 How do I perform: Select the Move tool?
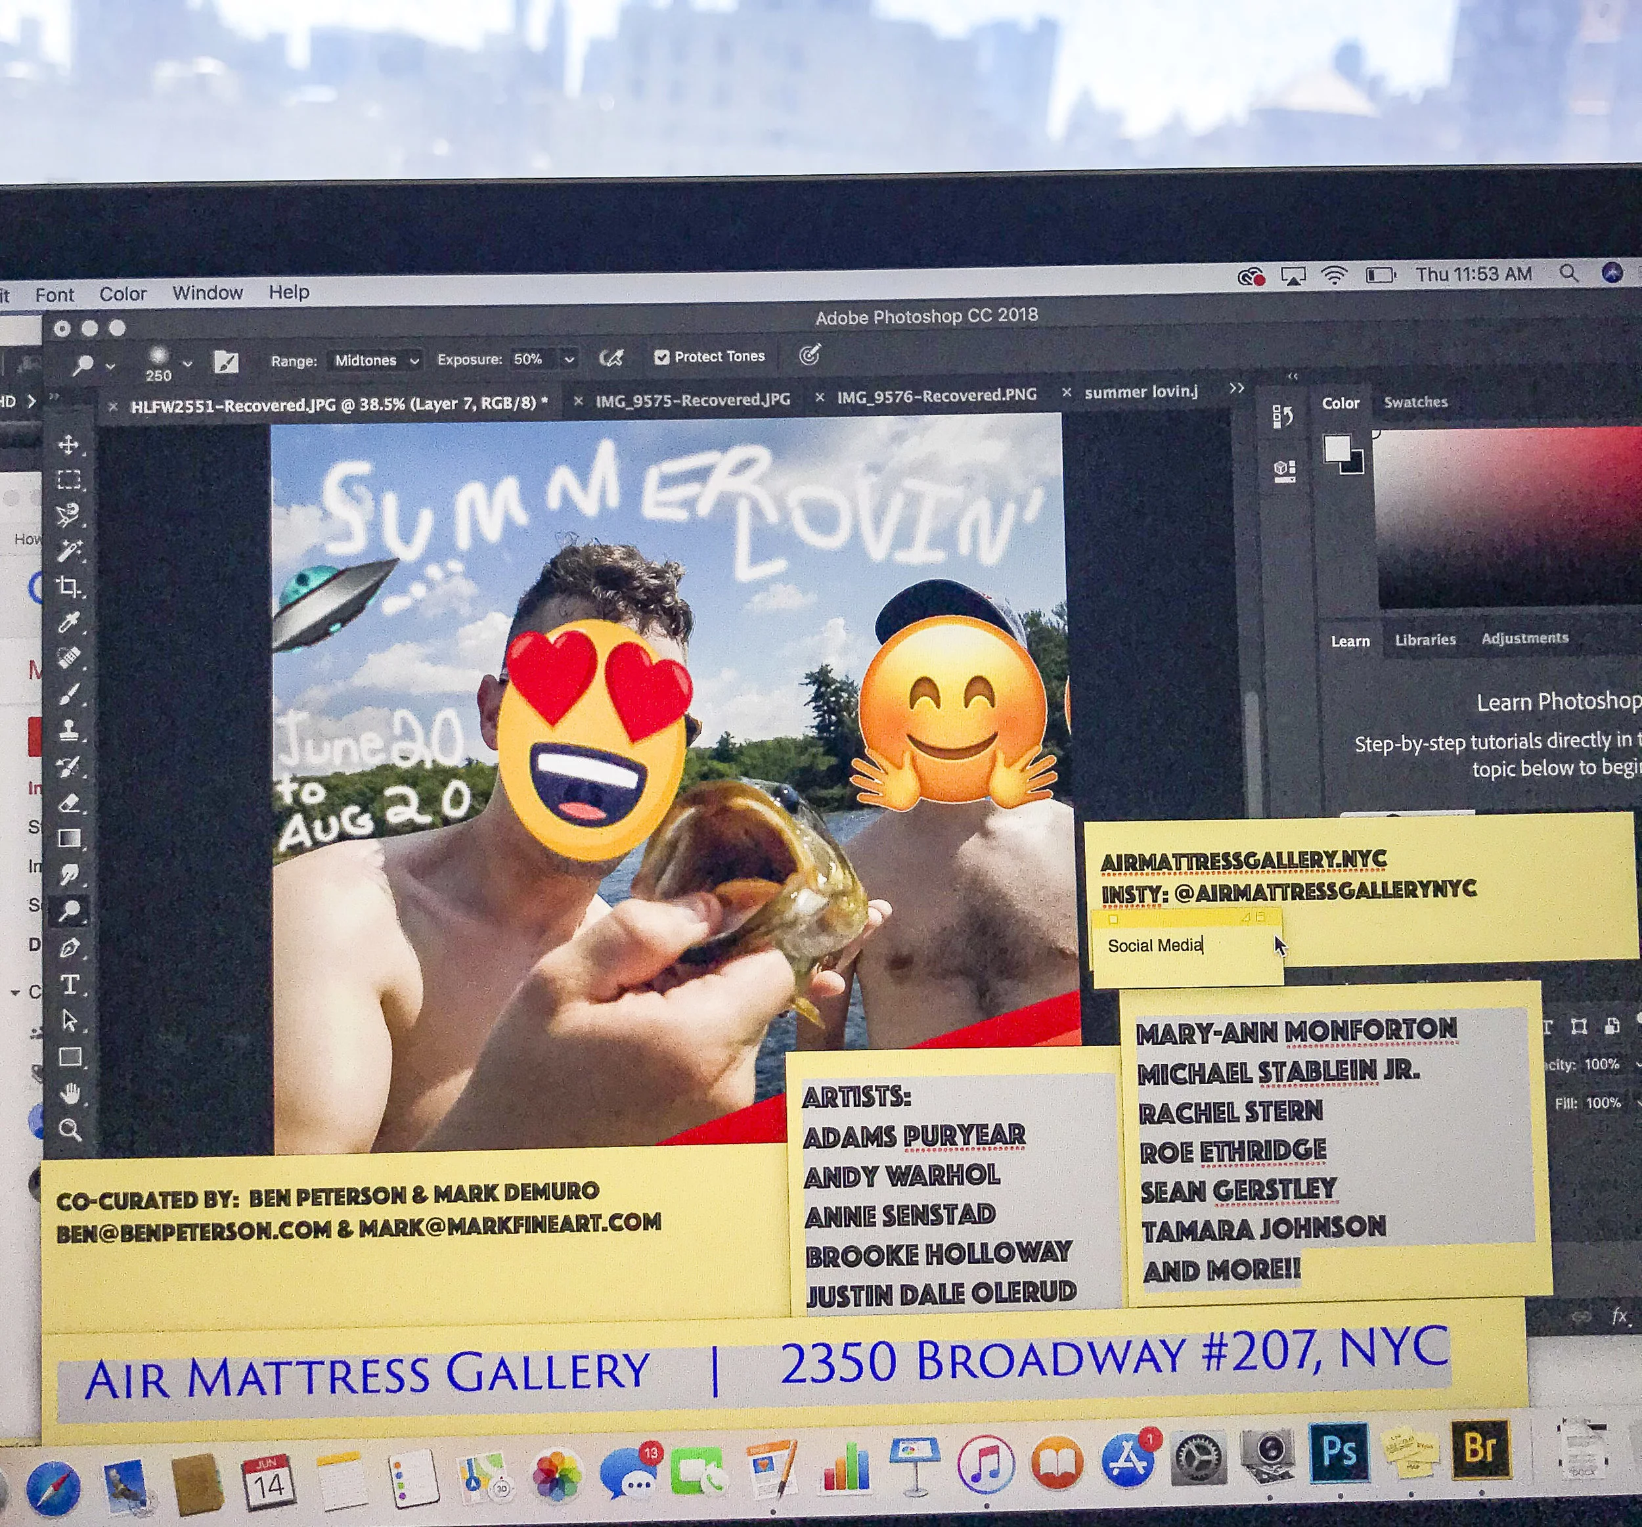point(68,445)
